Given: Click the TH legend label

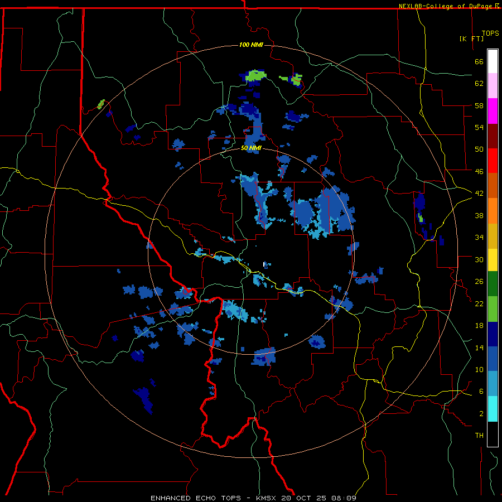Looking at the screenshot, I should tap(479, 436).
